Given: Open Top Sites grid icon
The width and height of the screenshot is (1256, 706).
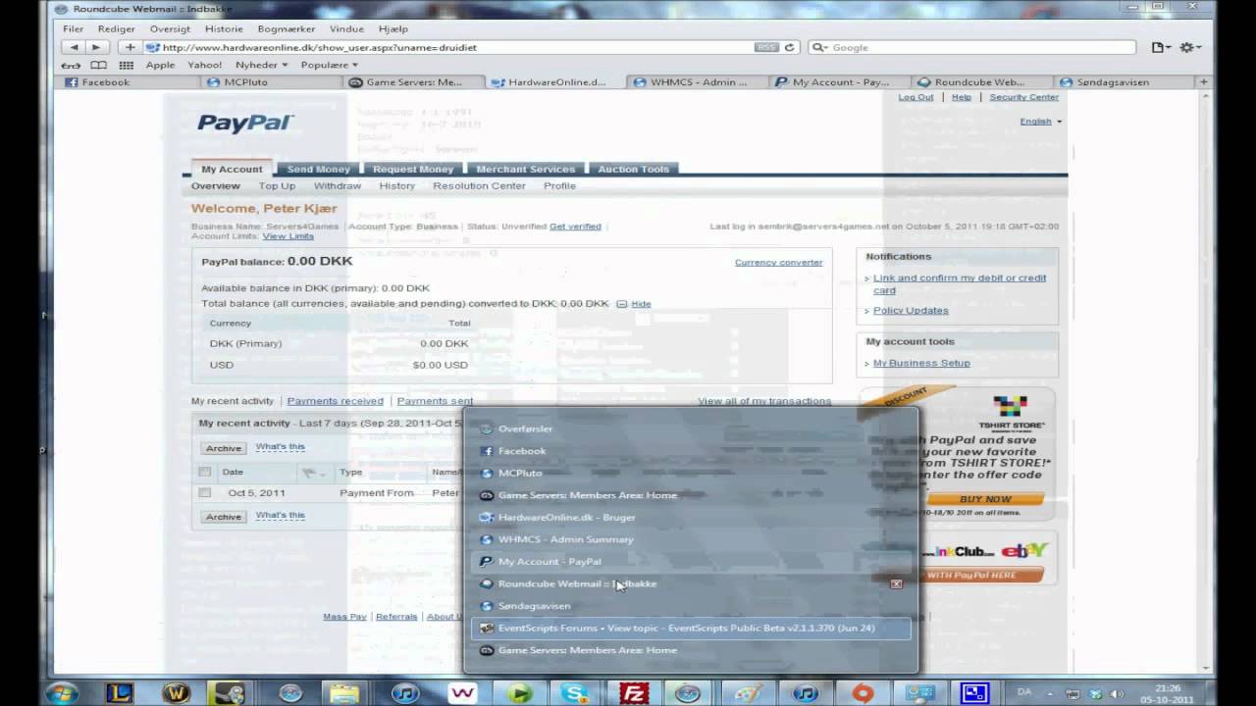Looking at the screenshot, I should 126,65.
